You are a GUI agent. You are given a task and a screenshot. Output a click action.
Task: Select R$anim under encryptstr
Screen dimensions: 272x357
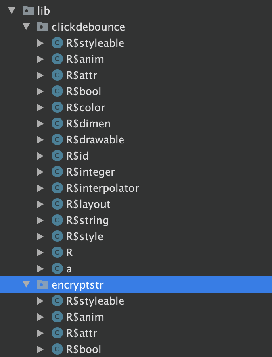(x=85, y=317)
